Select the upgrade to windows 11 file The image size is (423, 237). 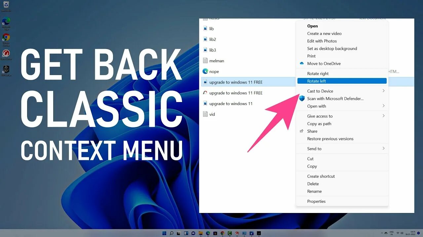(x=231, y=104)
